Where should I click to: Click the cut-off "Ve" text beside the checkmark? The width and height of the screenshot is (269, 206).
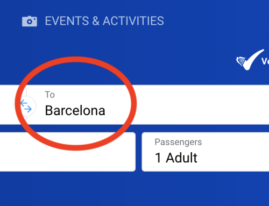coord(265,61)
